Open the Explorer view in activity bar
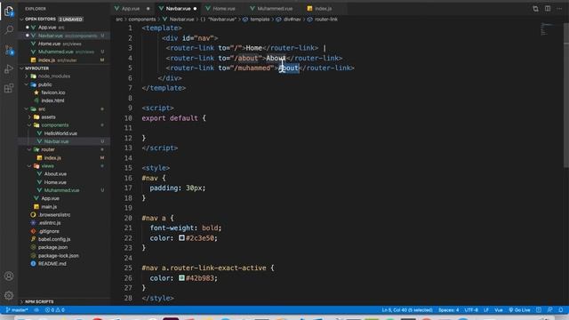This screenshot has width=569, height=320. [9, 12]
